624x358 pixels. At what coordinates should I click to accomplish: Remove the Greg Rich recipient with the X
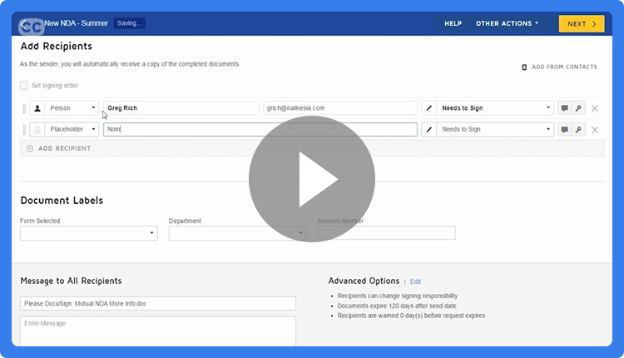click(x=595, y=108)
